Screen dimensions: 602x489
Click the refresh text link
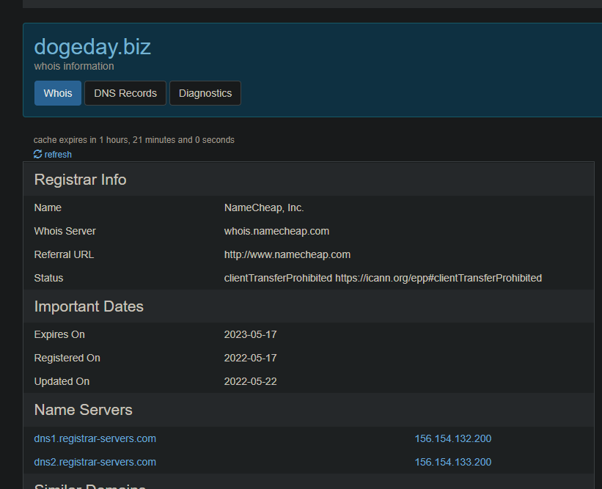coord(58,155)
